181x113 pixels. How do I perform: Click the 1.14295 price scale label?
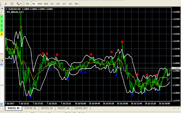pos(176,27)
